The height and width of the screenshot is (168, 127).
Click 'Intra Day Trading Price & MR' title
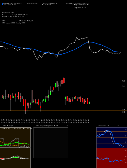click(47, 126)
